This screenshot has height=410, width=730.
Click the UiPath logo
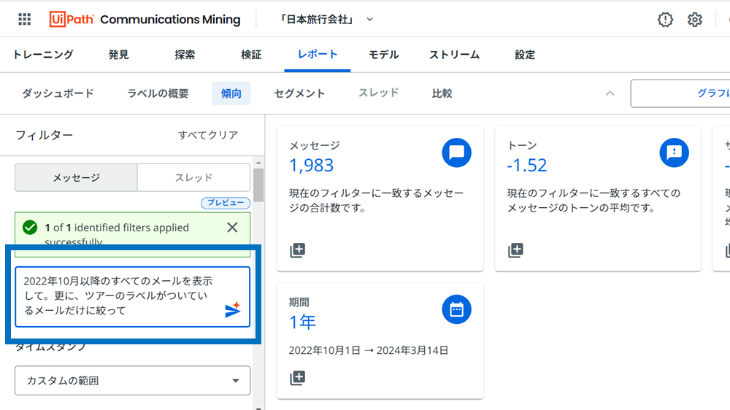click(x=72, y=20)
